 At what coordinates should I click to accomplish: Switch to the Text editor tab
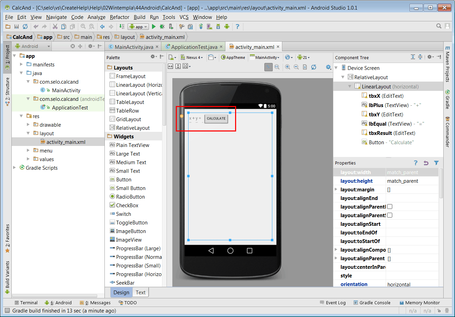pyautogui.click(x=141, y=292)
